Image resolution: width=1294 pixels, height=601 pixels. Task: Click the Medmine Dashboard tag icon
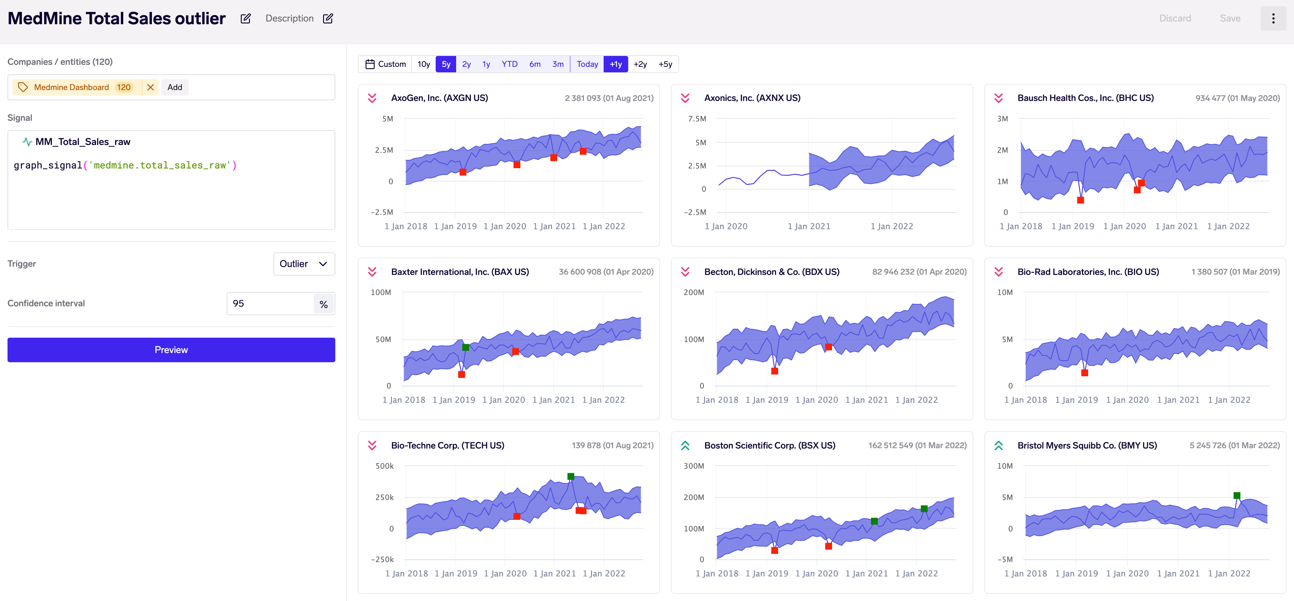pyautogui.click(x=23, y=87)
